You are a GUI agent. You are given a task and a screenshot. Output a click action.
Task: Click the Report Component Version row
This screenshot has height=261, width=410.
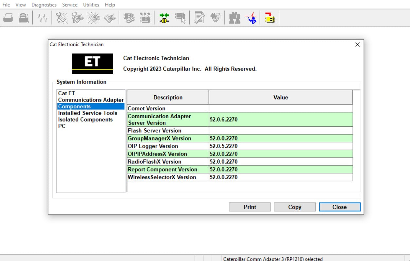pos(240,169)
